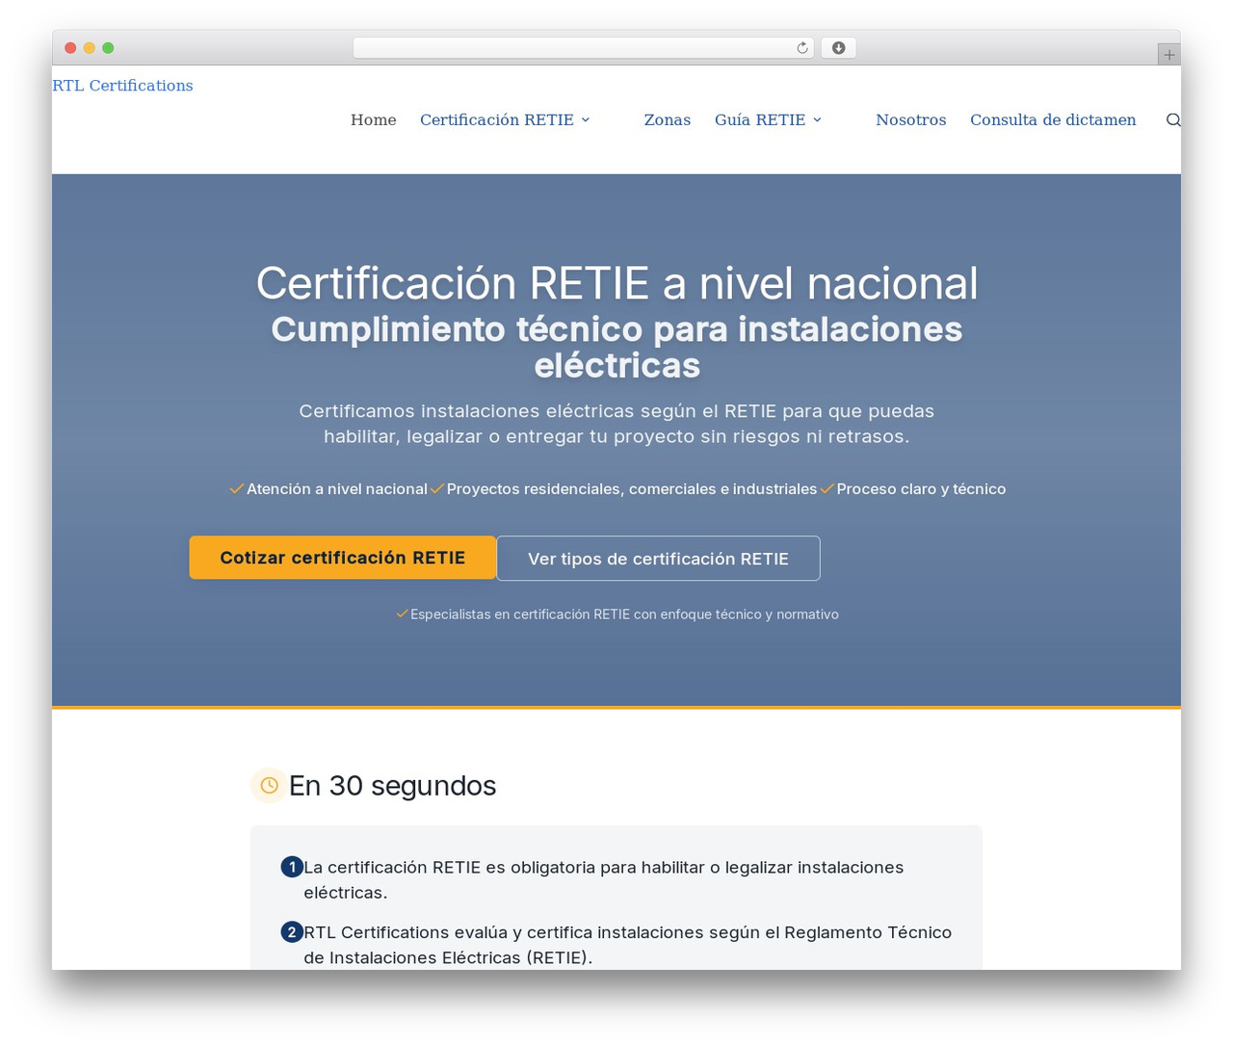This screenshot has height=1044, width=1233.
Task: Click the checkmark beside Proceso claro y técnico
Action: 826,489
